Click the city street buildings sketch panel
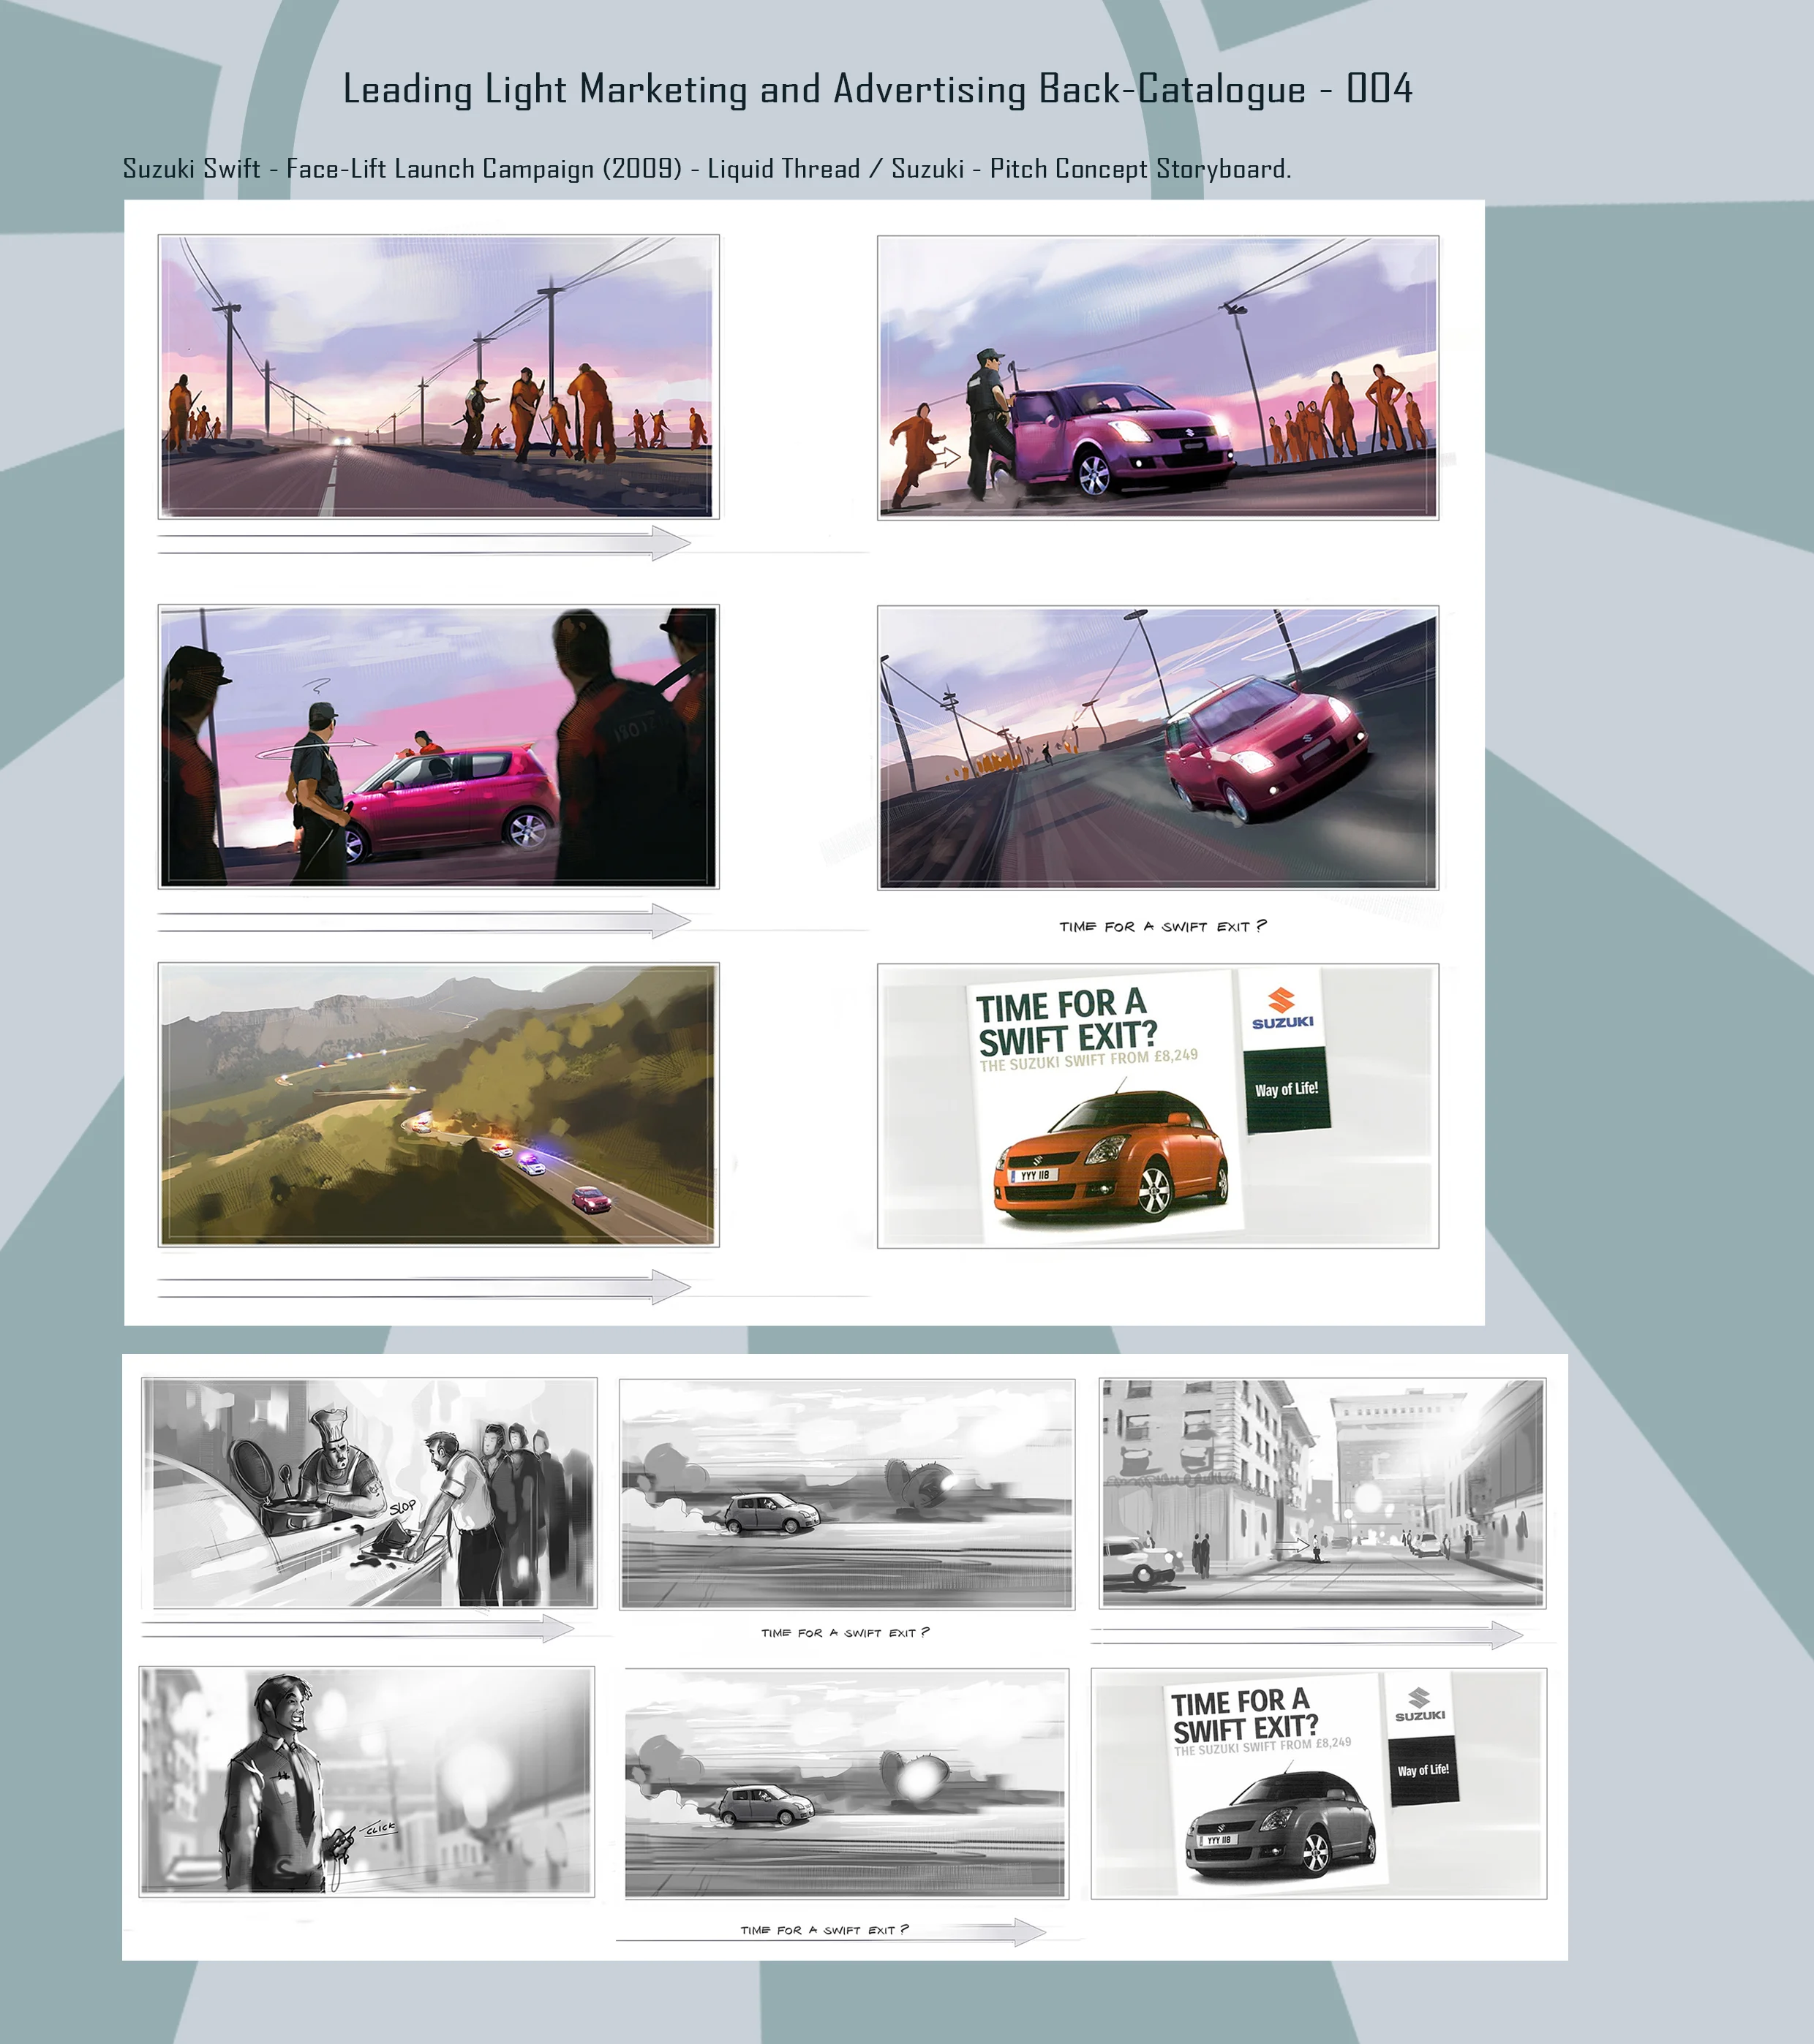The height and width of the screenshot is (2044, 1814). [1322, 1494]
